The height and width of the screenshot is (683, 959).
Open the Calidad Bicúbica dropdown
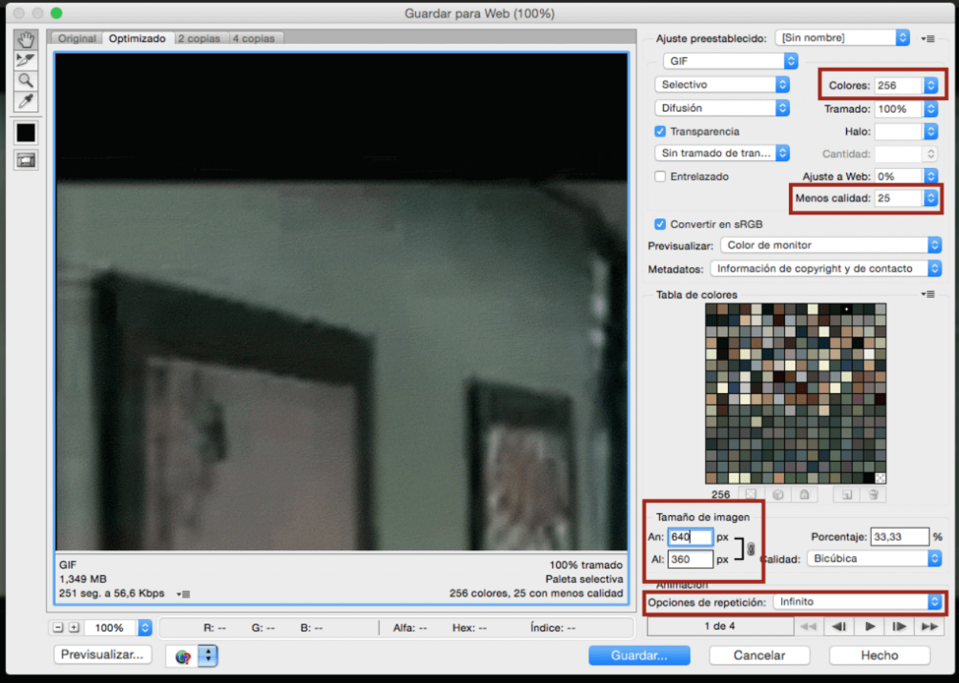[935, 559]
